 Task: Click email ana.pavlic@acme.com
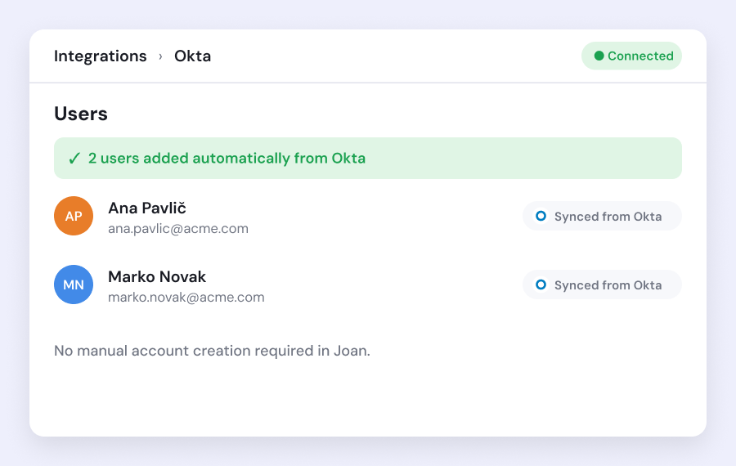(x=178, y=229)
